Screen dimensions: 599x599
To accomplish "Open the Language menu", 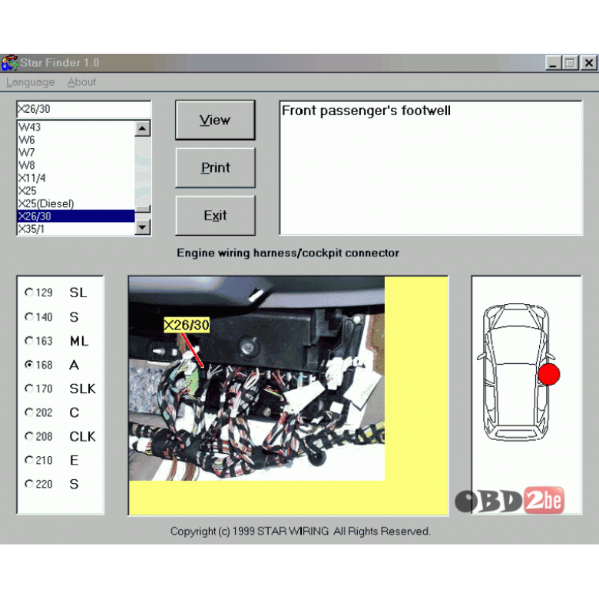I will click(x=30, y=82).
